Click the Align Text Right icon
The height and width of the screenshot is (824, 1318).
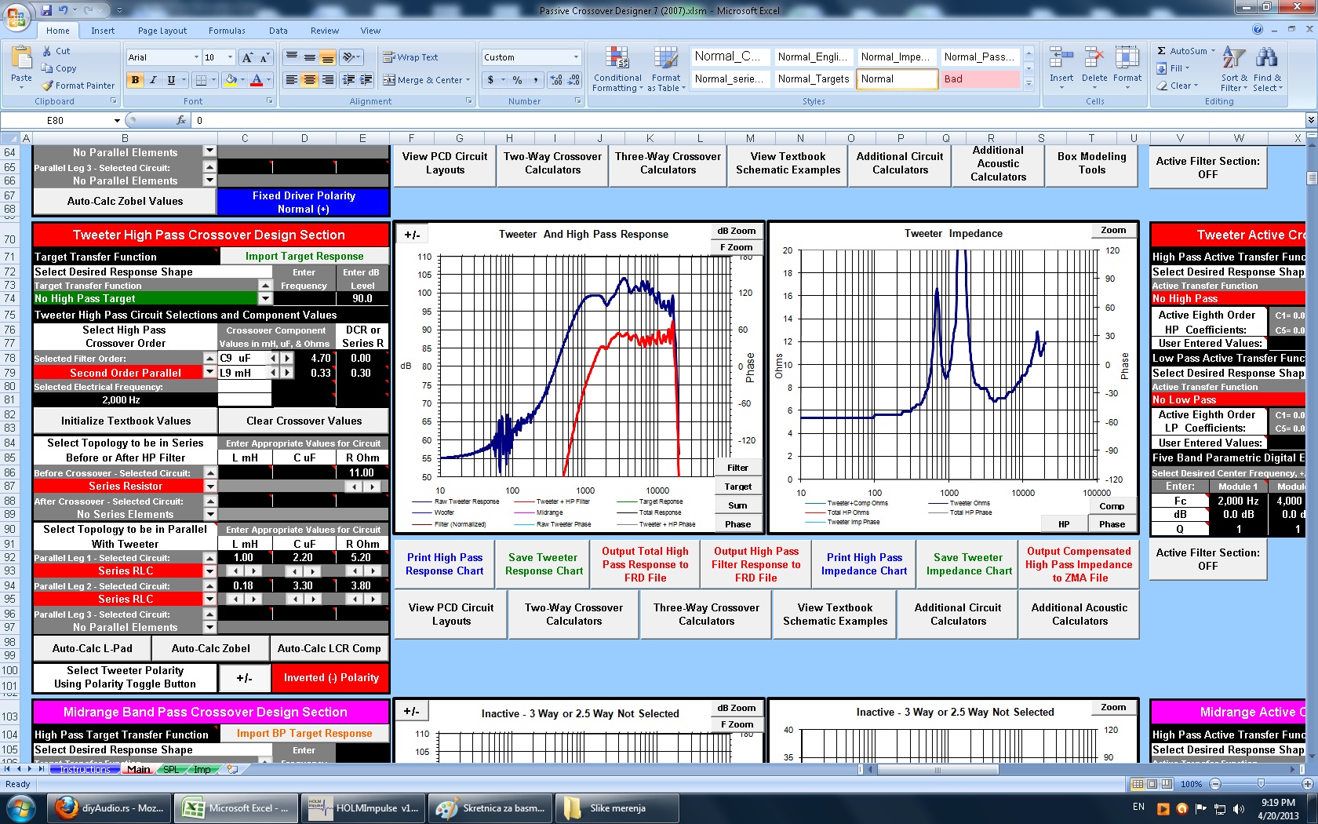(x=328, y=80)
